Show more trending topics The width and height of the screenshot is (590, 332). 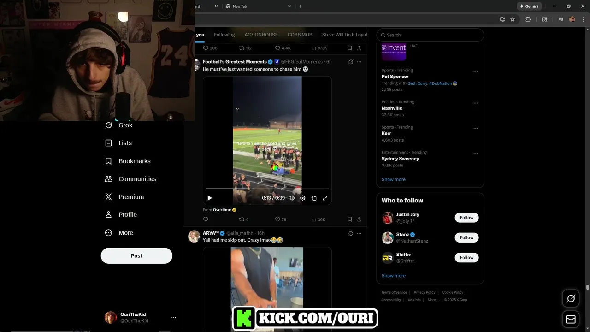393,179
